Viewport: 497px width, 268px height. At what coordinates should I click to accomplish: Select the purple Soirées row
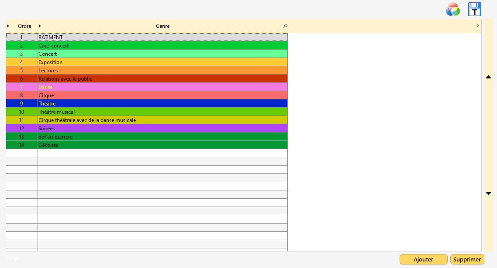(x=162, y=129)
